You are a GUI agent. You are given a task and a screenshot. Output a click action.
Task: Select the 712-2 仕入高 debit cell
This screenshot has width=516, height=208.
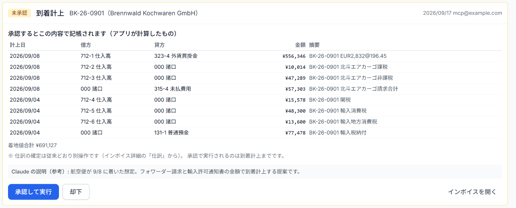click(x=96, y=67)
